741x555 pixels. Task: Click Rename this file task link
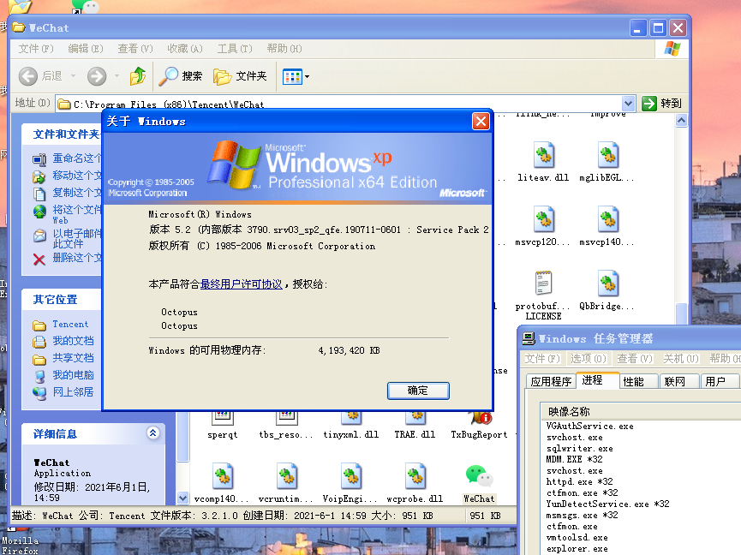76,158
